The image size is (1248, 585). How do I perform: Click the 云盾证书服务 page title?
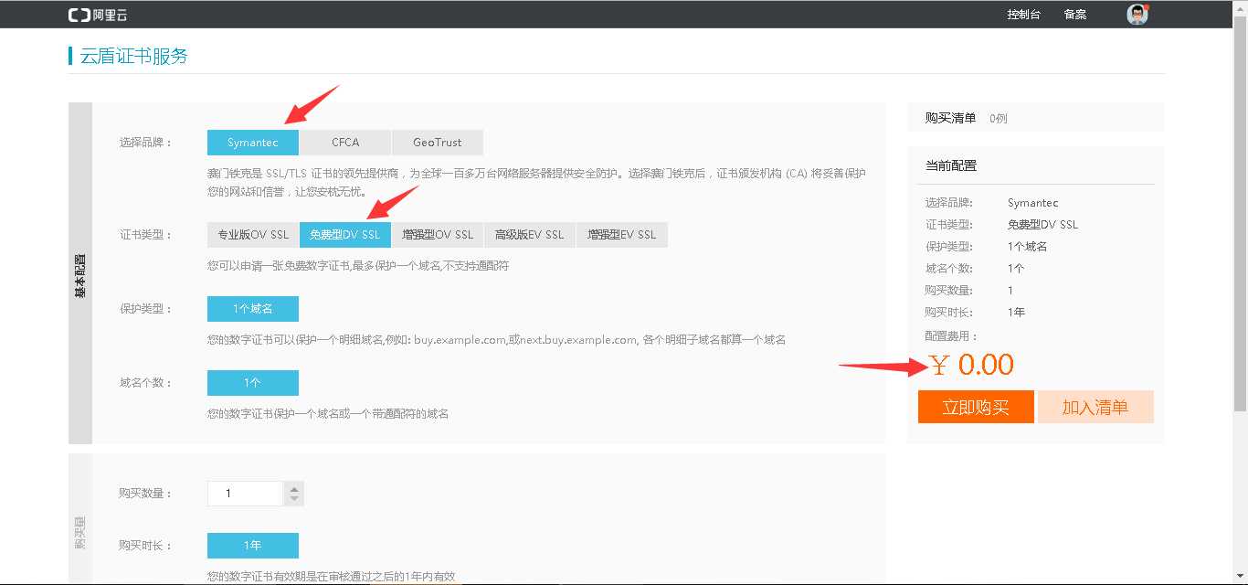click(x=134, y=56)
